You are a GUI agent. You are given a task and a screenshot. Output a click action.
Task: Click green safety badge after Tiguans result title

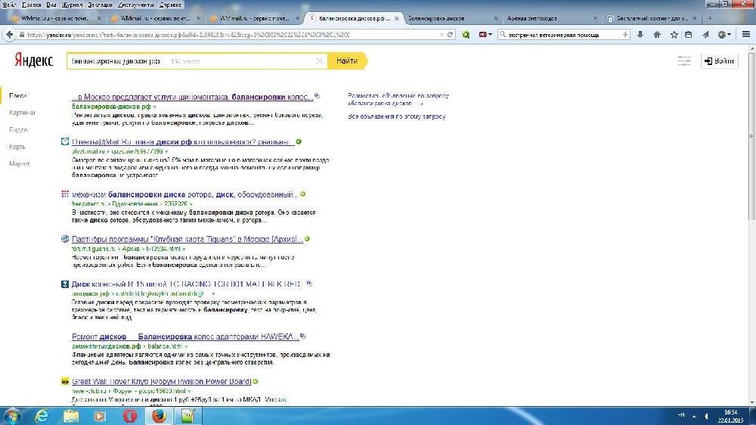pyautogui.click(x=307, y=239)
